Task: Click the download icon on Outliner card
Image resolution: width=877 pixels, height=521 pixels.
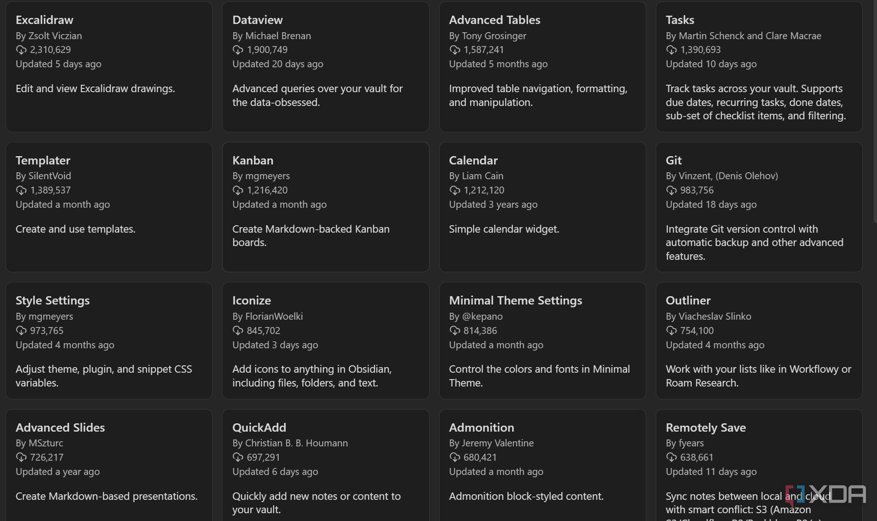Action: [x=671, y=331]
